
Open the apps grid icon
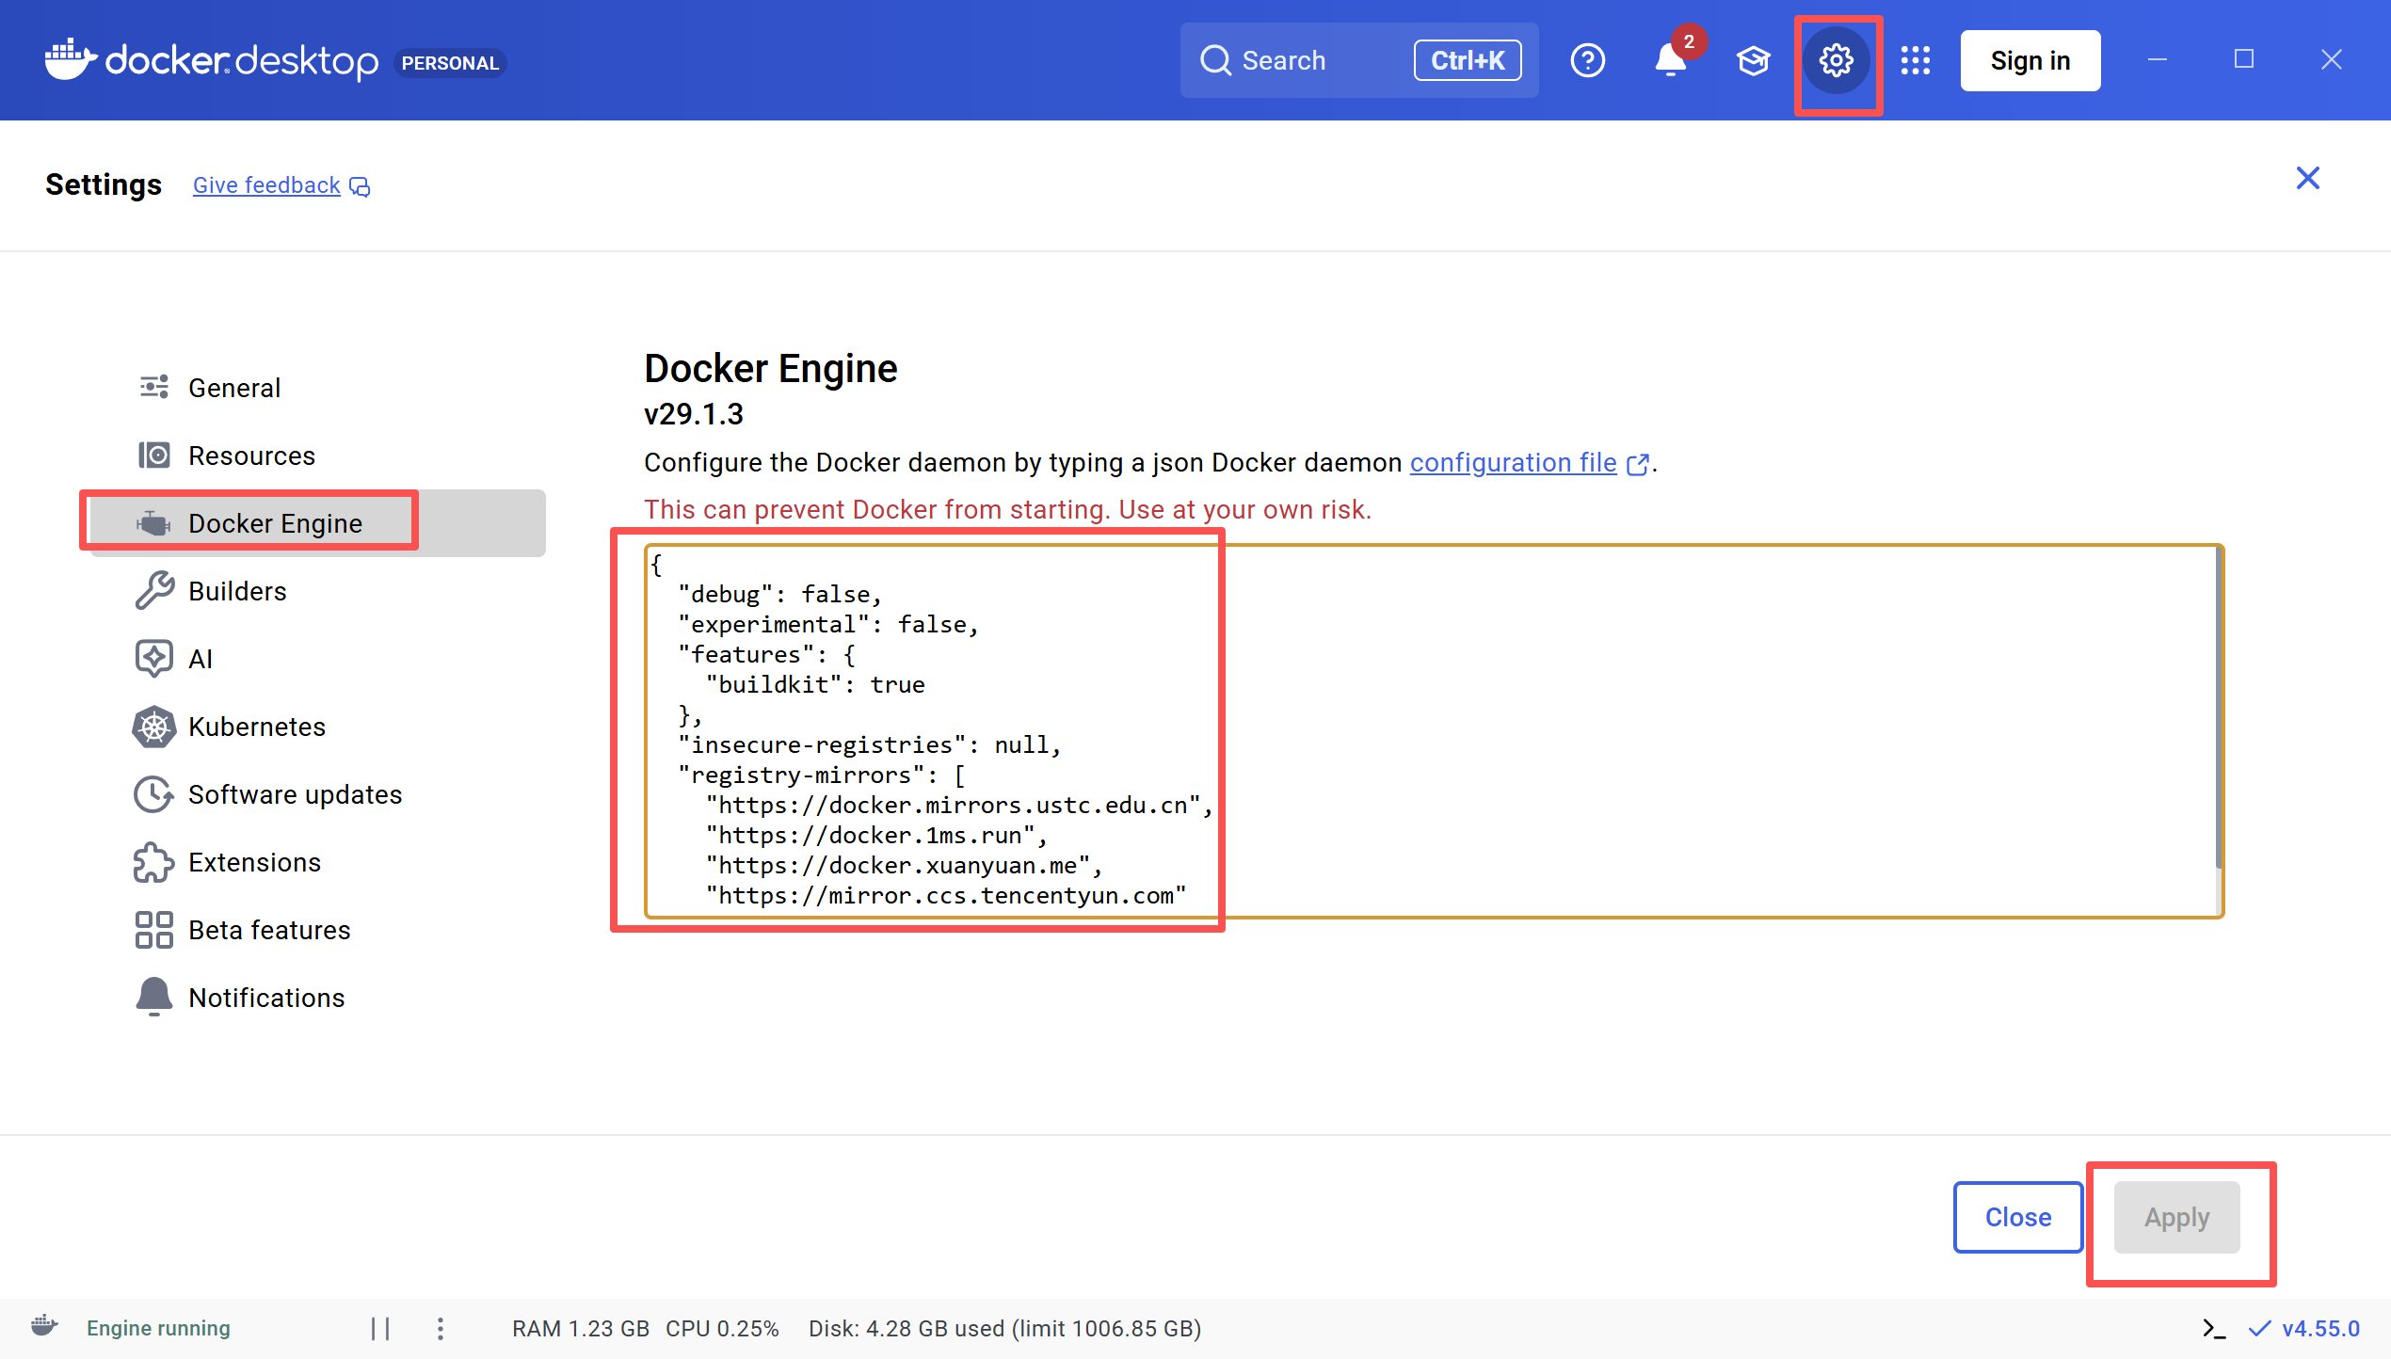1915,61
